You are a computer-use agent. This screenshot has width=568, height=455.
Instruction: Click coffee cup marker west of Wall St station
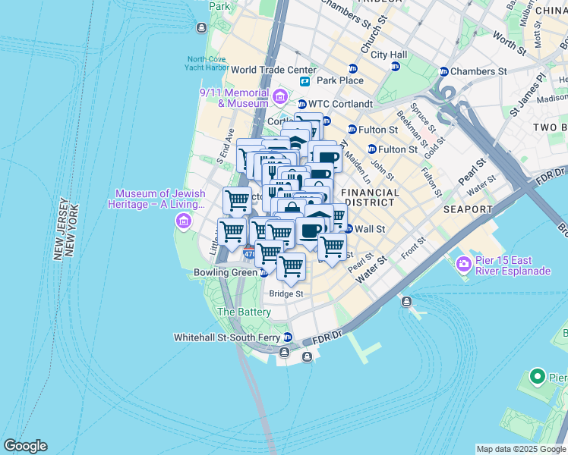[x=311, y=232]
